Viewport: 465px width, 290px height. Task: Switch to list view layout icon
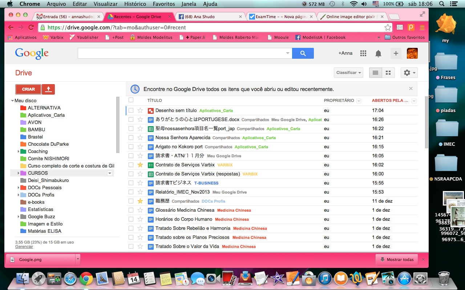click(x=375, y=73)
